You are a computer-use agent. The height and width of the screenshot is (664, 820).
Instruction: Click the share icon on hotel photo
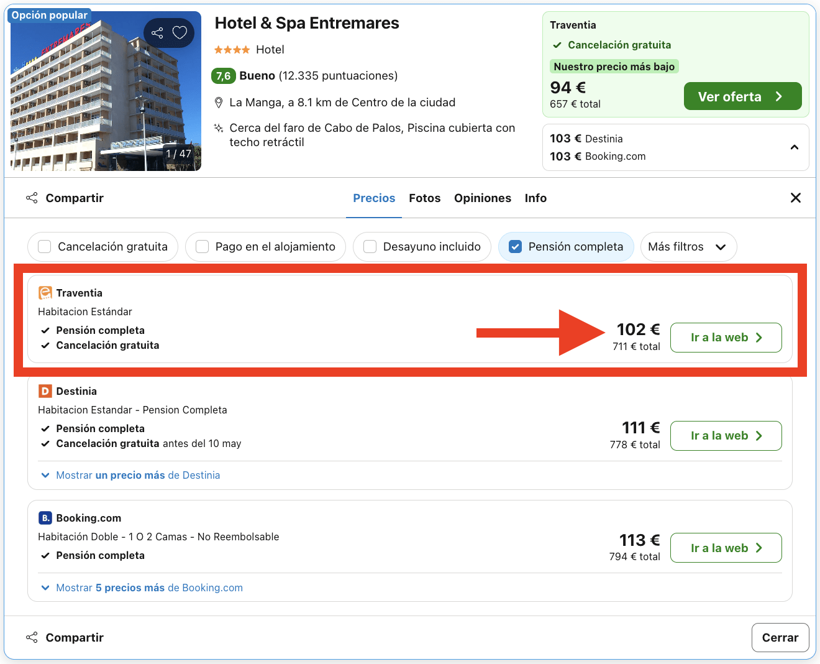[157, 33]
